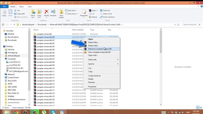Select the file complex-minecraft.r05
Viewport: 203px width, 114px height.
coord(45,53)
